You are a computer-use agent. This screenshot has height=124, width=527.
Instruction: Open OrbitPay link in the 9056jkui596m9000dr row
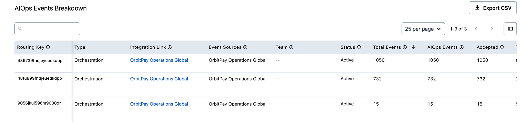[x=159, y=104]
